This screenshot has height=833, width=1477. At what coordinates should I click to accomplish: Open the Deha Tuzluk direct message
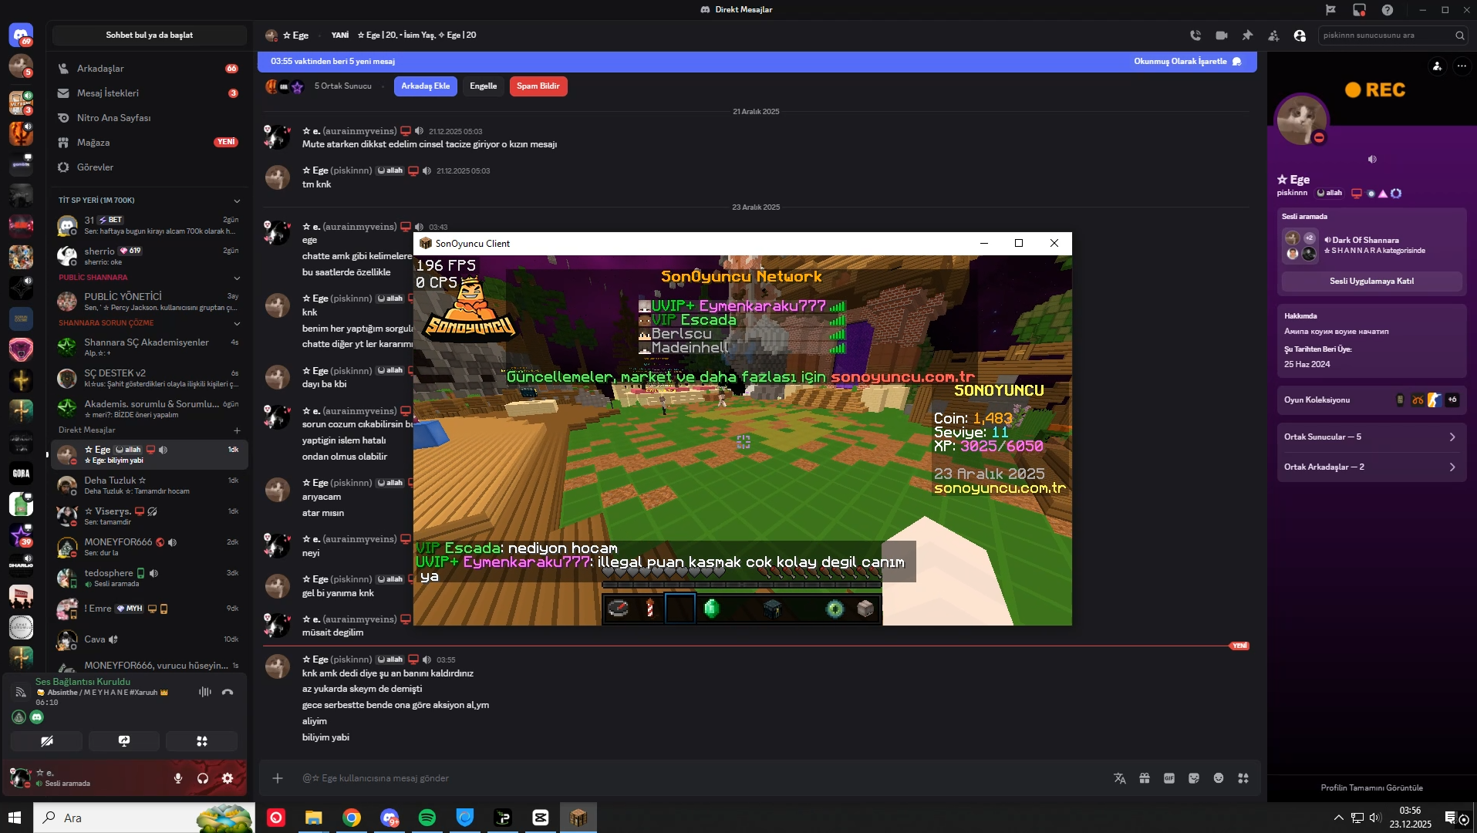(150, 485)
